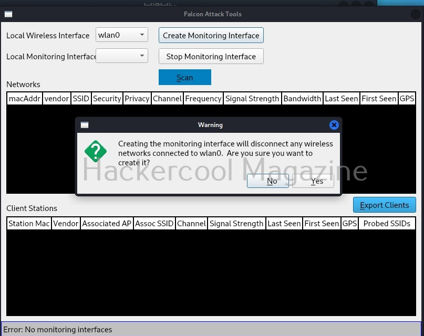Image resolution: width=424 pixels, height=336 pixels.
Task: Click the 'Error: No monitoring interfaces' status text
Action: (x=58, y=330)
